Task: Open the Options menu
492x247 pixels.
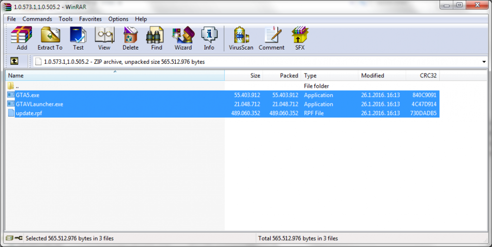Action: [x=118, y=19]
